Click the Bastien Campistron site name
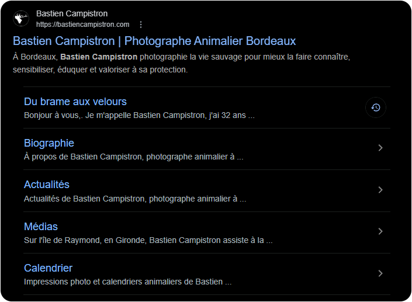This screenshot has height=302, width=412. [72, 13]
